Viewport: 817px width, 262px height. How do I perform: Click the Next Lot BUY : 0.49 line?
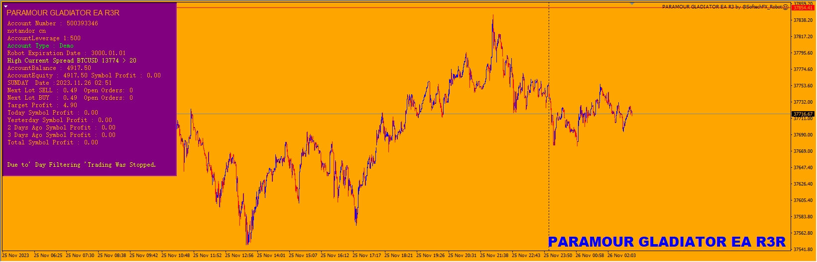point(70,98)
